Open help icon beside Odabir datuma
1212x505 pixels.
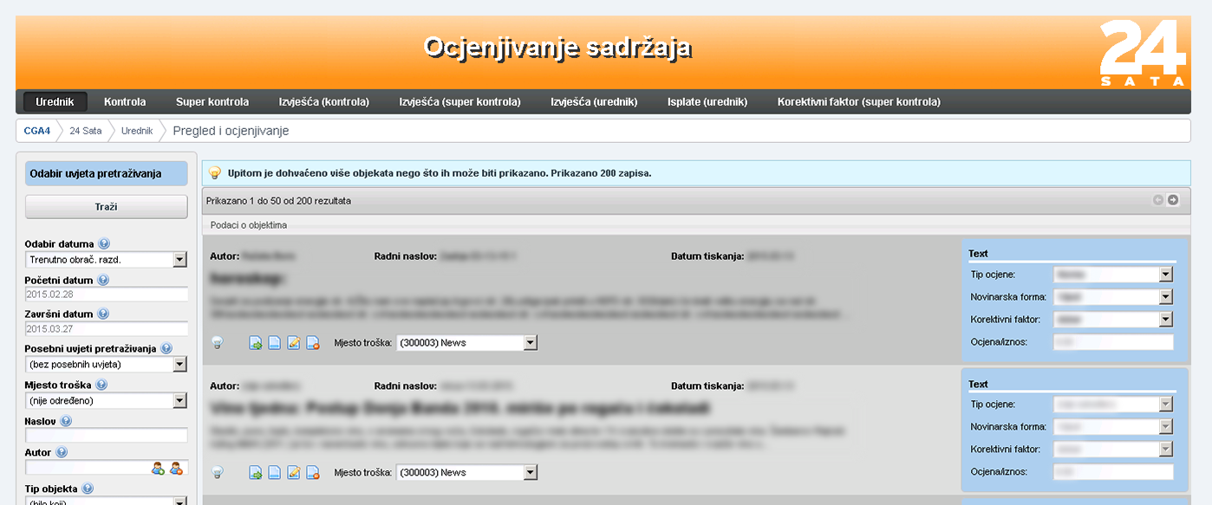104,244
